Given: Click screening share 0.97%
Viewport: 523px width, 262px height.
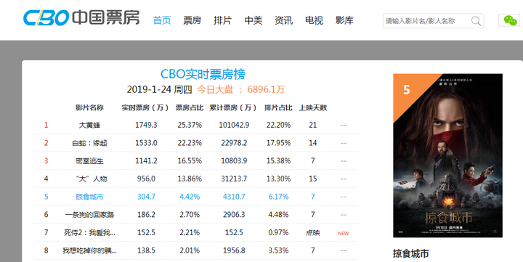Looking at the screenshot, I should (x=278, y=233).
